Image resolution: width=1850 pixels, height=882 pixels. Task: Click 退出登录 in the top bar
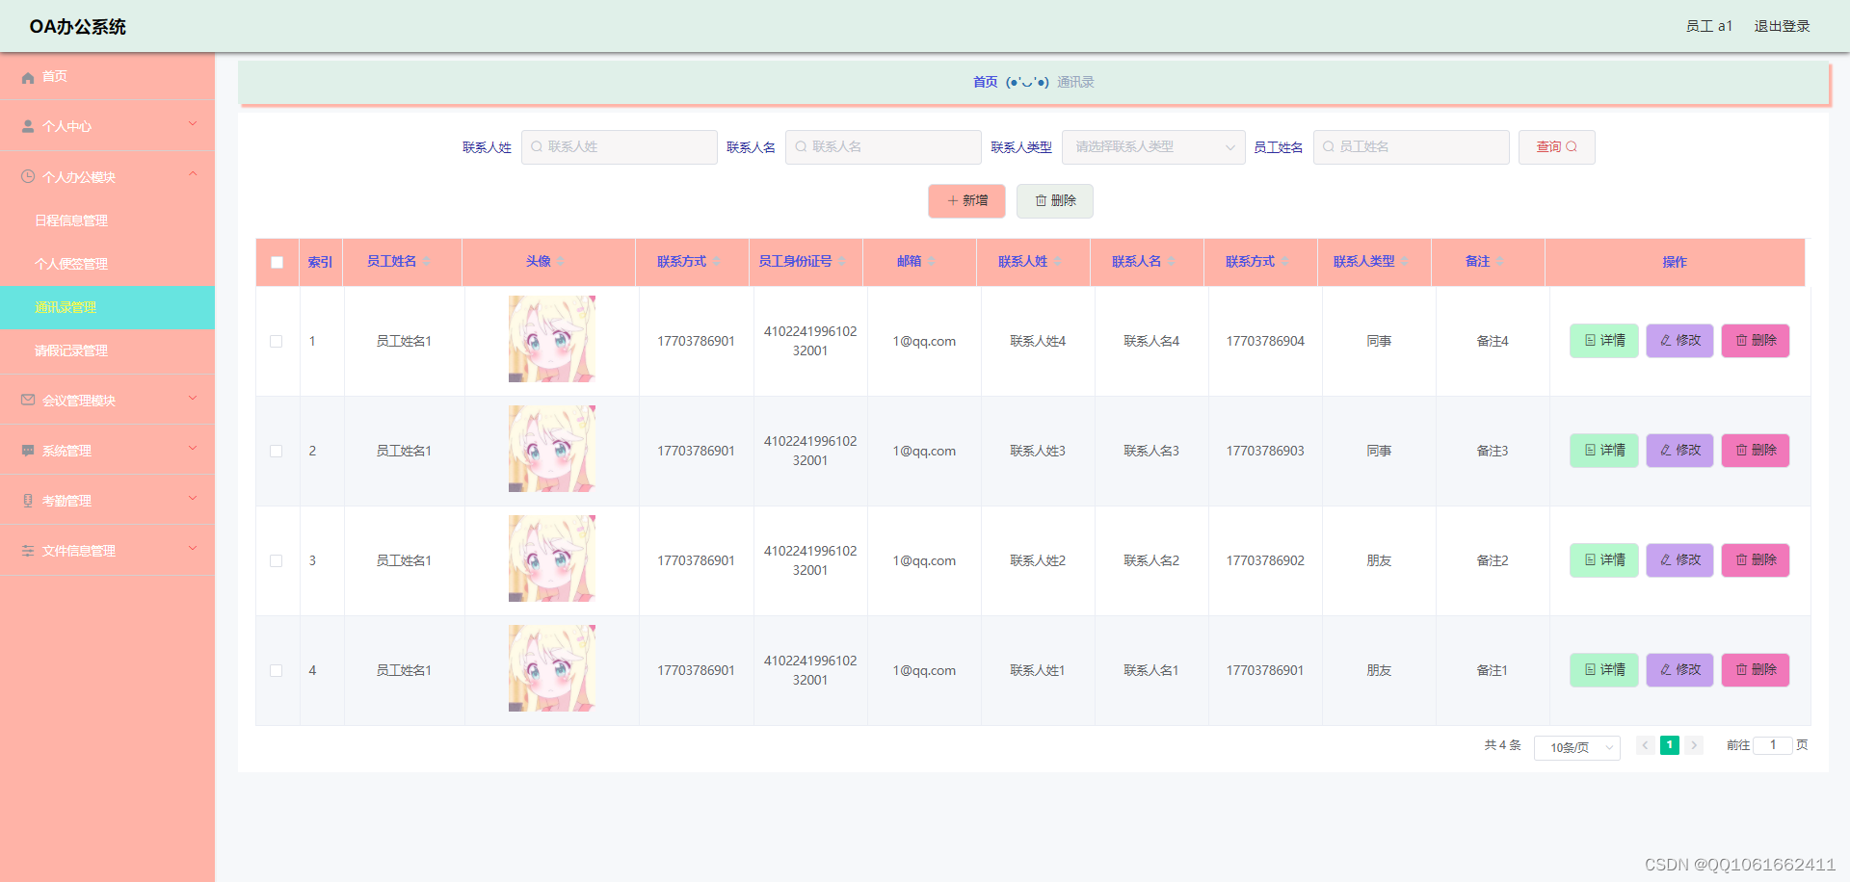[x=1781, y=26]
